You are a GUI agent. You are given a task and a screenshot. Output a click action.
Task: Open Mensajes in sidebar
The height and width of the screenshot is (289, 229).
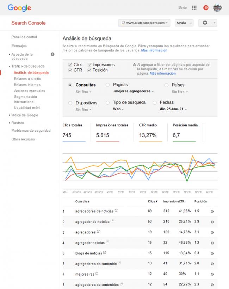19,45
